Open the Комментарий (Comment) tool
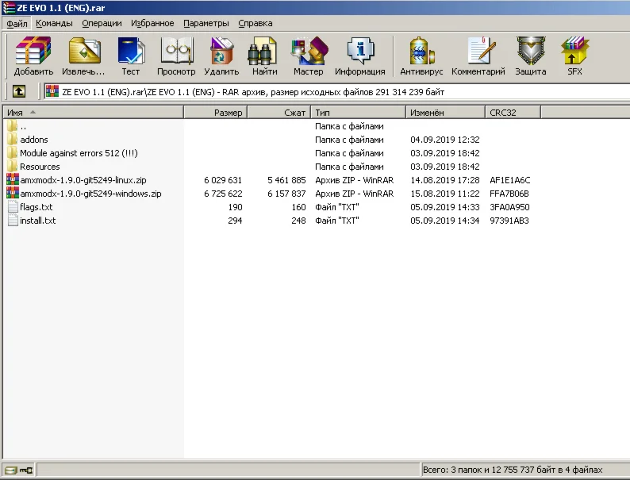The width and height of the screenshot is (630, 480). 478,56
